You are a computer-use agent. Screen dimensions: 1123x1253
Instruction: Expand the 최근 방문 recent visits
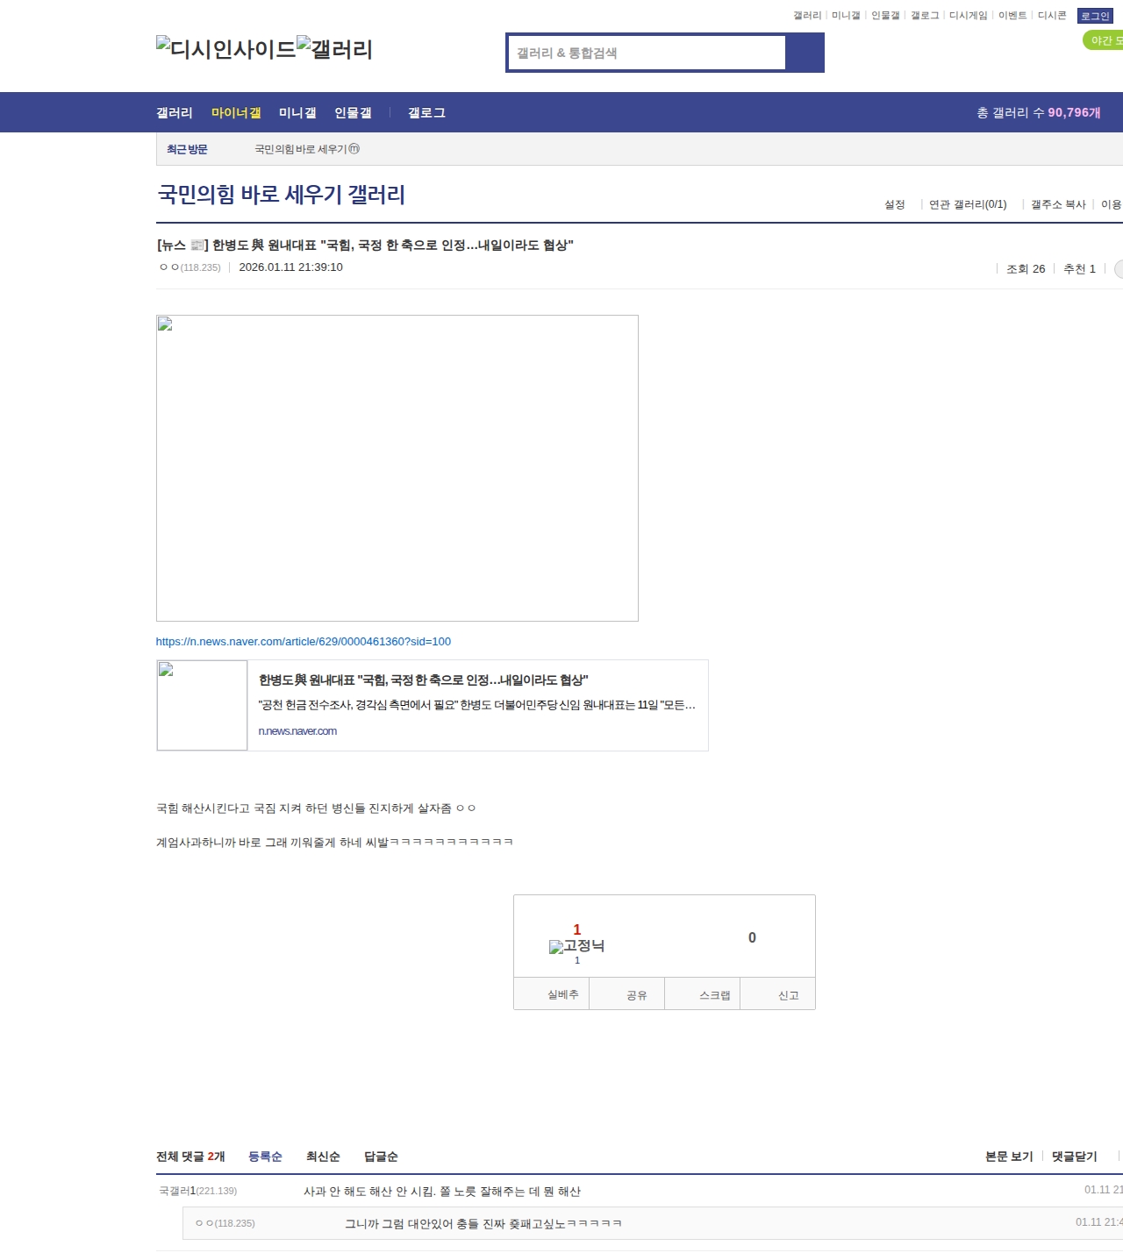[187, 149]
